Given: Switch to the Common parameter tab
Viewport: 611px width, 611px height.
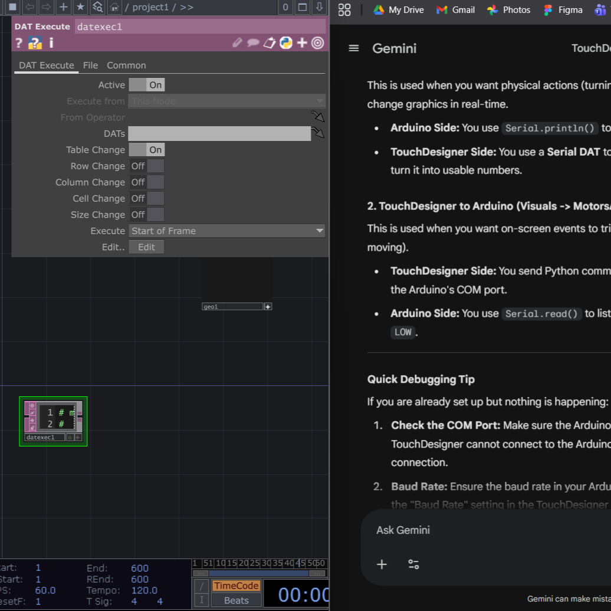Looking at the screenshot, I should (x=126, y=65).
